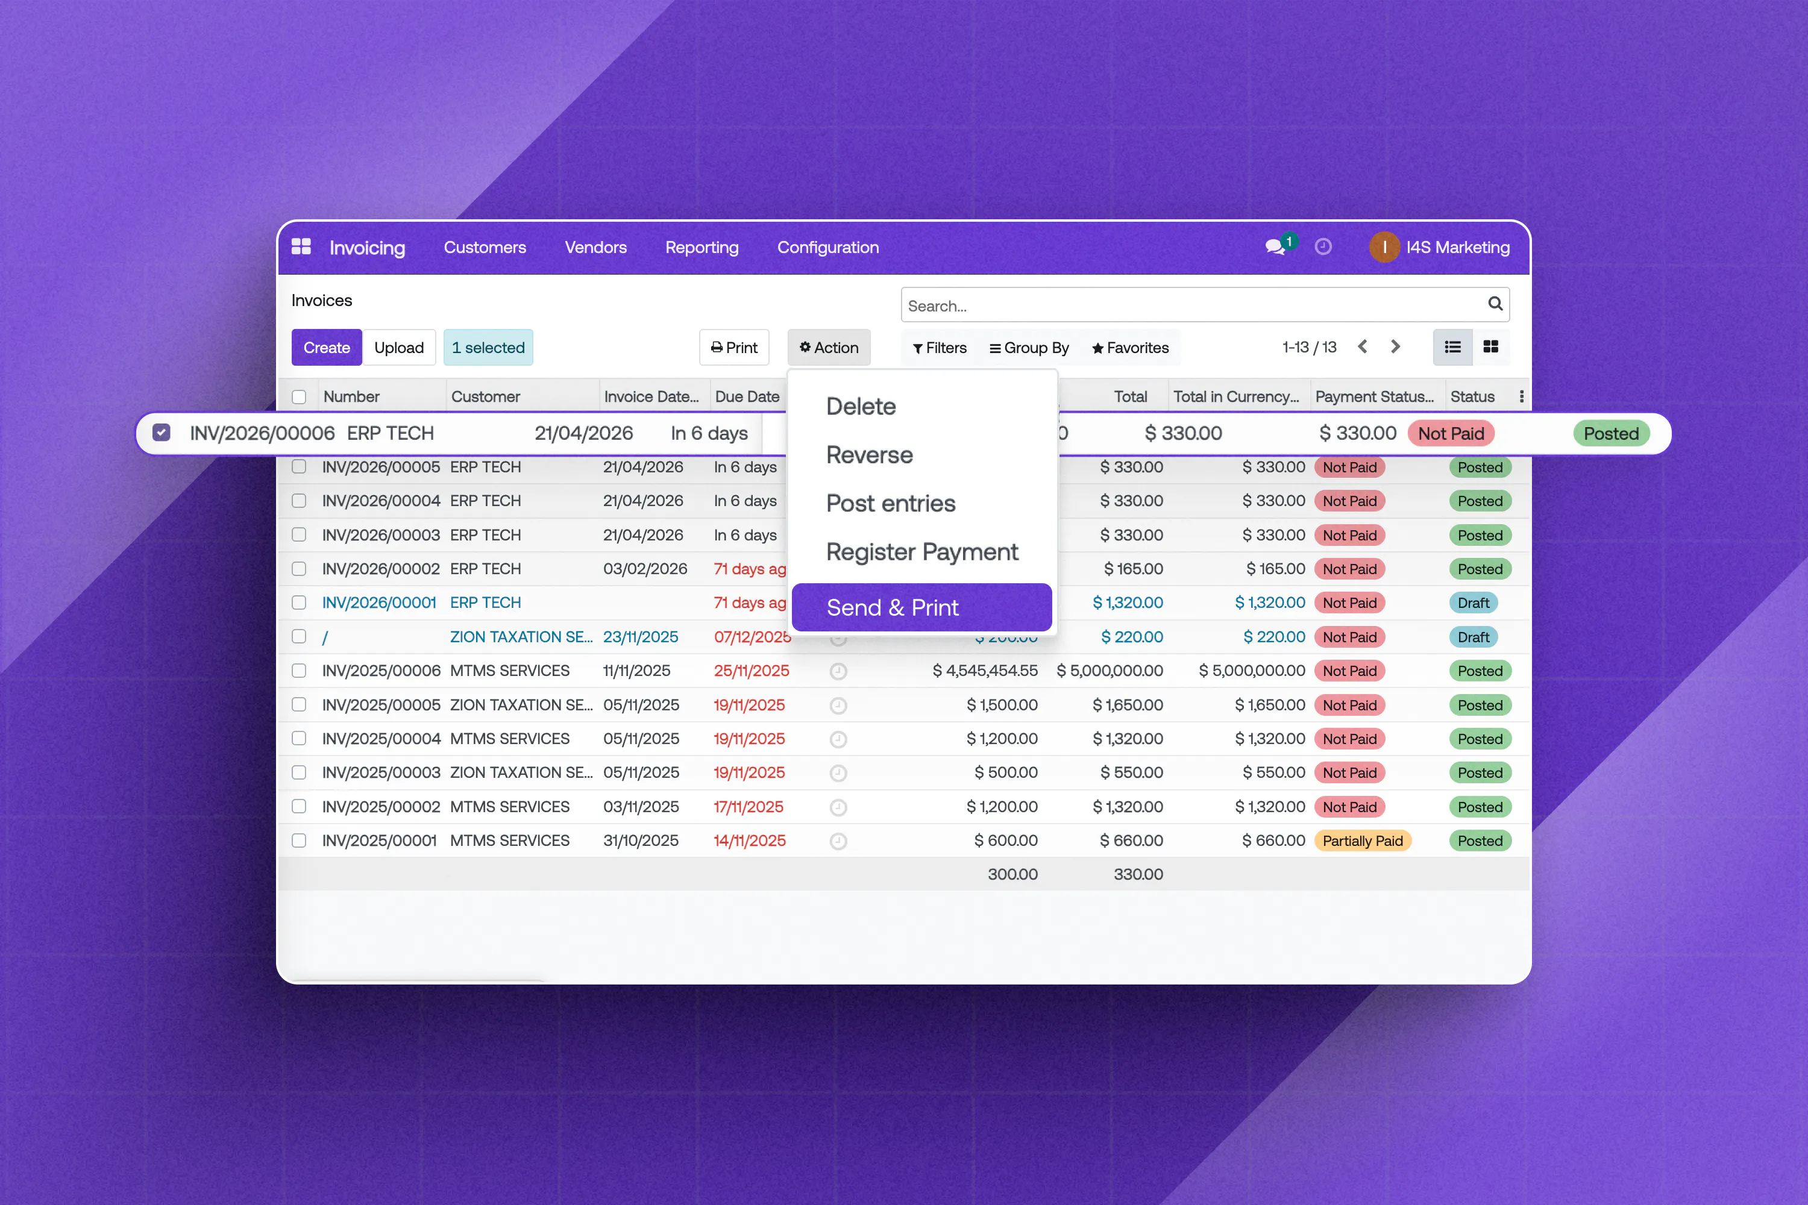The width and height of the screenshot is (1808, 1205).
Task: Click the $ 5,000,000.00 total in INV/2025/00006 row
Action: click(x=1110, y=671)
